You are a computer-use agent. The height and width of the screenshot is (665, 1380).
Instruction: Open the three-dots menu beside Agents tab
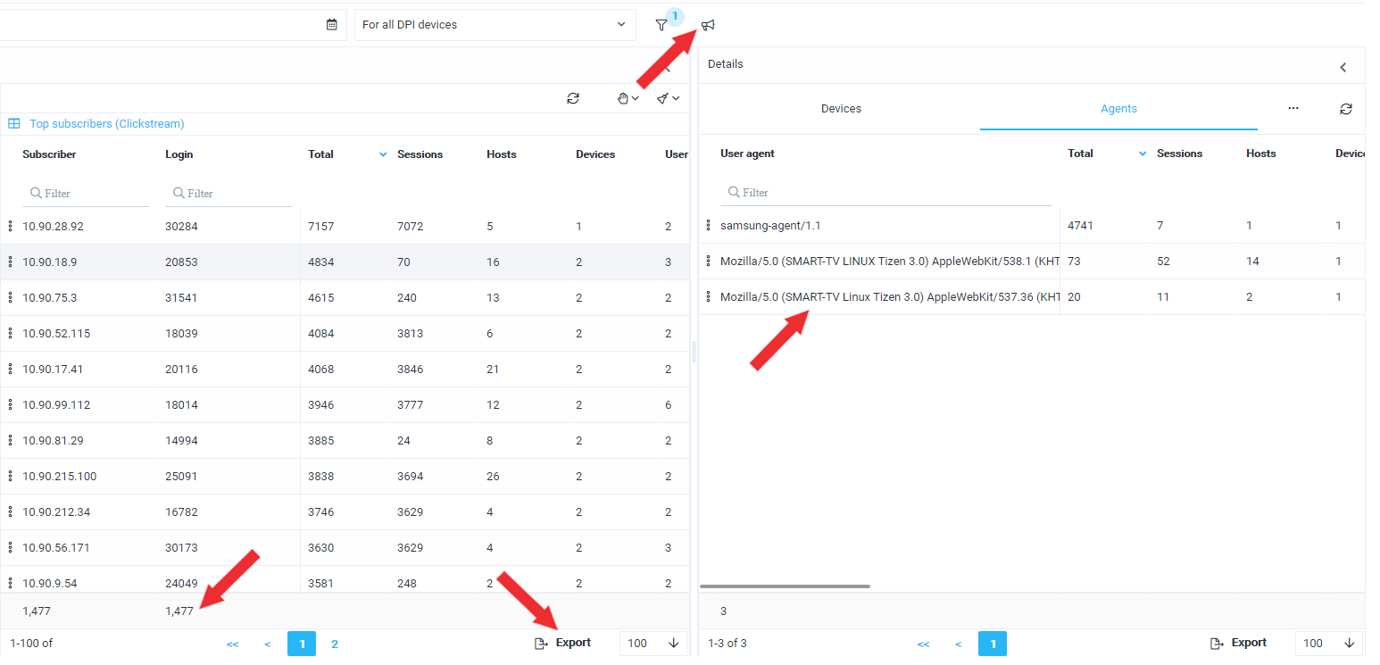(1293, 108)
